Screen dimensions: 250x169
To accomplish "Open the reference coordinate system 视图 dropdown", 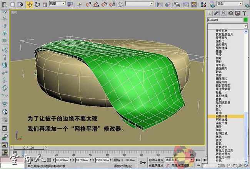I will pyautogui.click(x=57, y=3).
